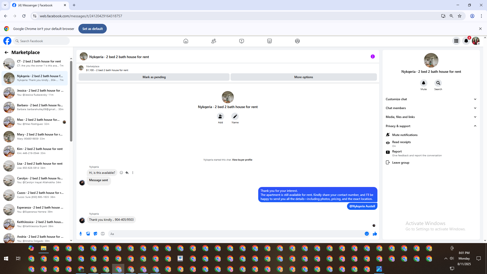Click the conversation list scrollbar
Viewport: 487px width, 274px height.
tap(71, 101)
